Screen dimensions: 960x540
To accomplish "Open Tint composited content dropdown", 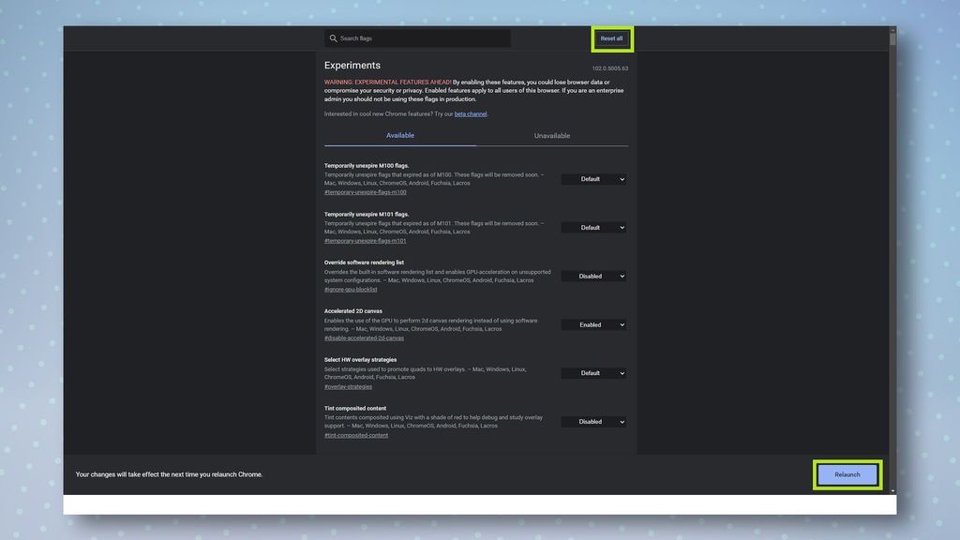I will click(x=593, y=422).
